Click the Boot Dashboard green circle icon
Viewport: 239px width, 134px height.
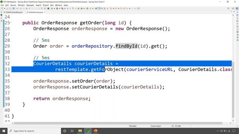tap(48, 8)
